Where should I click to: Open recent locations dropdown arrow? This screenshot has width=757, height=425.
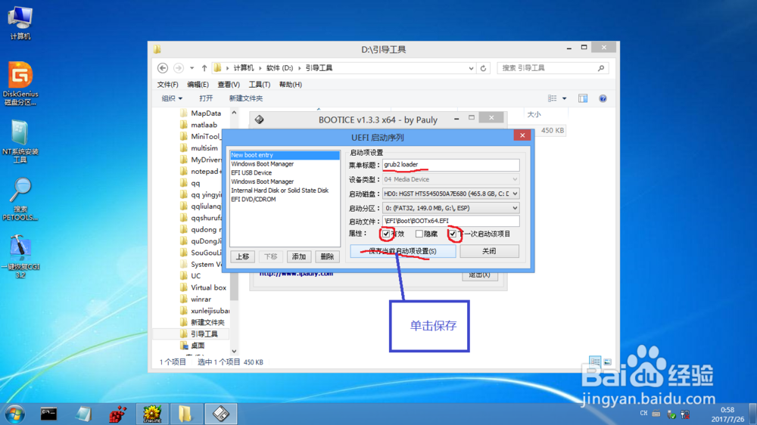tap(192, 68)
